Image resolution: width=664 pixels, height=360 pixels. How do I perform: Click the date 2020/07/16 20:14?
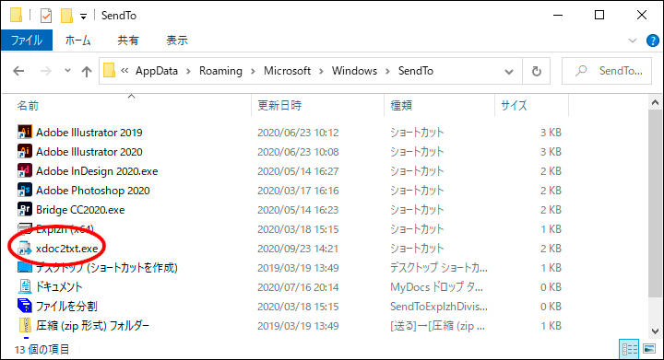298,287
